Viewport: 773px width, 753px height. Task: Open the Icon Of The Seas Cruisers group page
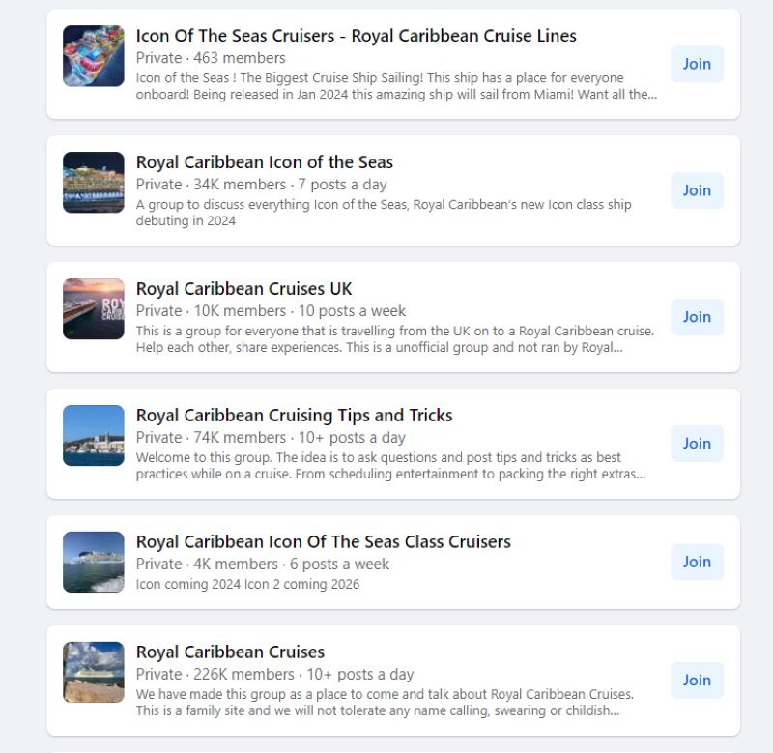coord(356,36)
